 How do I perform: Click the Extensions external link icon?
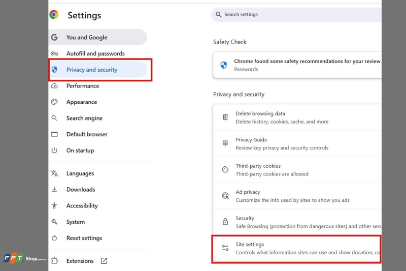pyautogui.click(x=104, y=261)
